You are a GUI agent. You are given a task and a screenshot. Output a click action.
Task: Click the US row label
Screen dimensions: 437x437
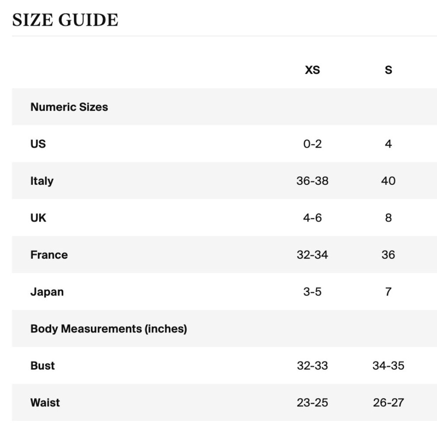pos(38,144)
